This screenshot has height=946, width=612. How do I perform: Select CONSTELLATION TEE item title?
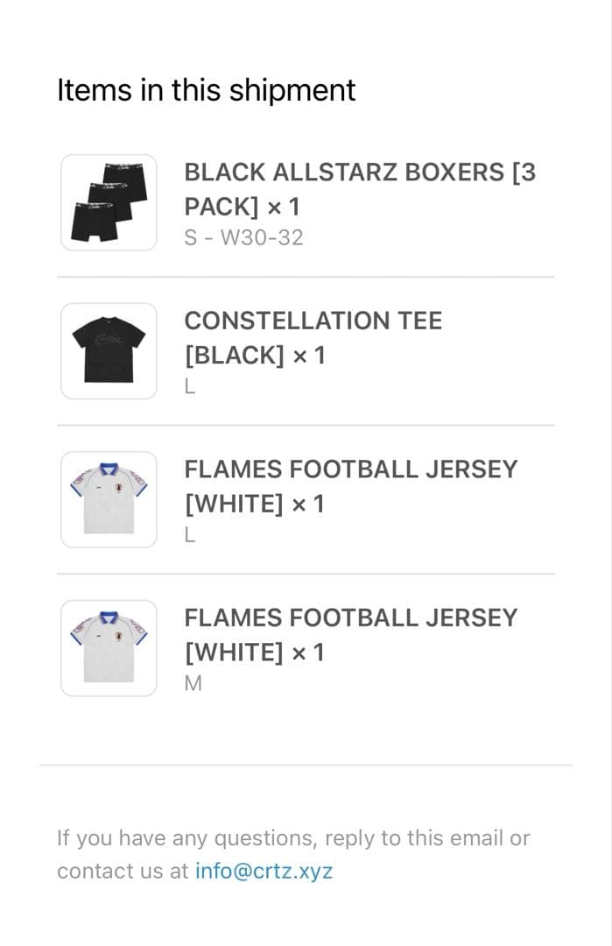(313, 321)
